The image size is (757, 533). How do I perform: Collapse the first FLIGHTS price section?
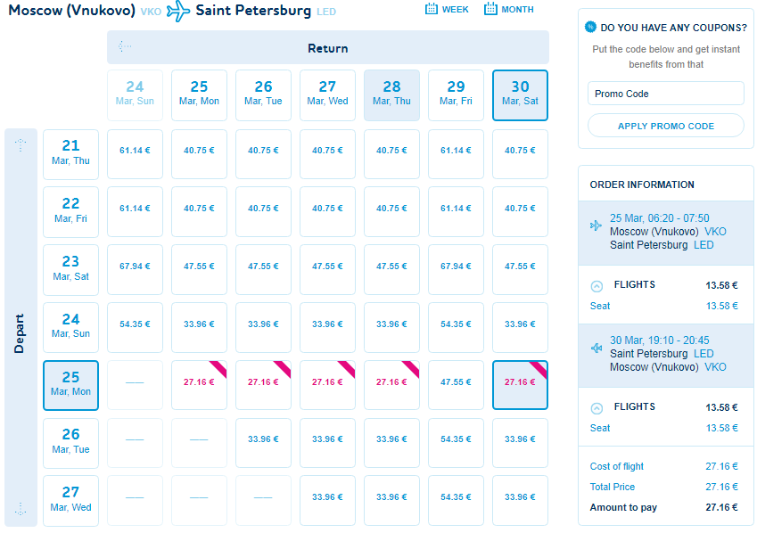pyautogui.click(x=597, y=286)
